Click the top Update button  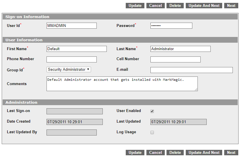click(x=135, y=5)
